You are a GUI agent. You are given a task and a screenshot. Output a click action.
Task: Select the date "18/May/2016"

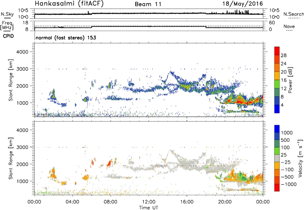[x=242, y=3]
